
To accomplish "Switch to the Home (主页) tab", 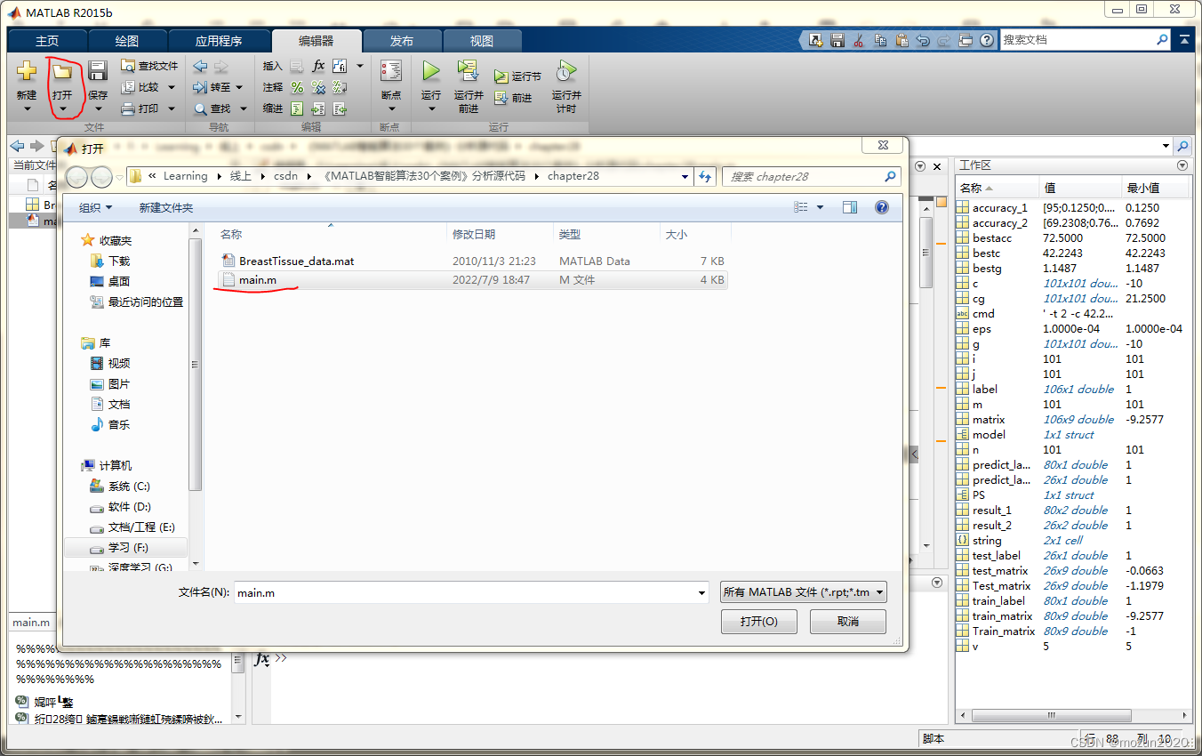I will click(x=47, y=41).
